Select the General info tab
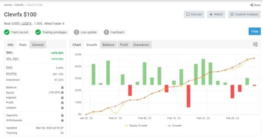Screen dimensions: 263x137 [38, 45]
